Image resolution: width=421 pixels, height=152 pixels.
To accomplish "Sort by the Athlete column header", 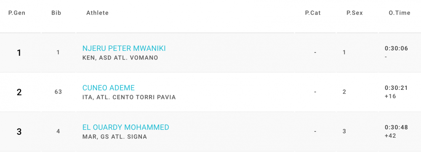I will 98,13.
